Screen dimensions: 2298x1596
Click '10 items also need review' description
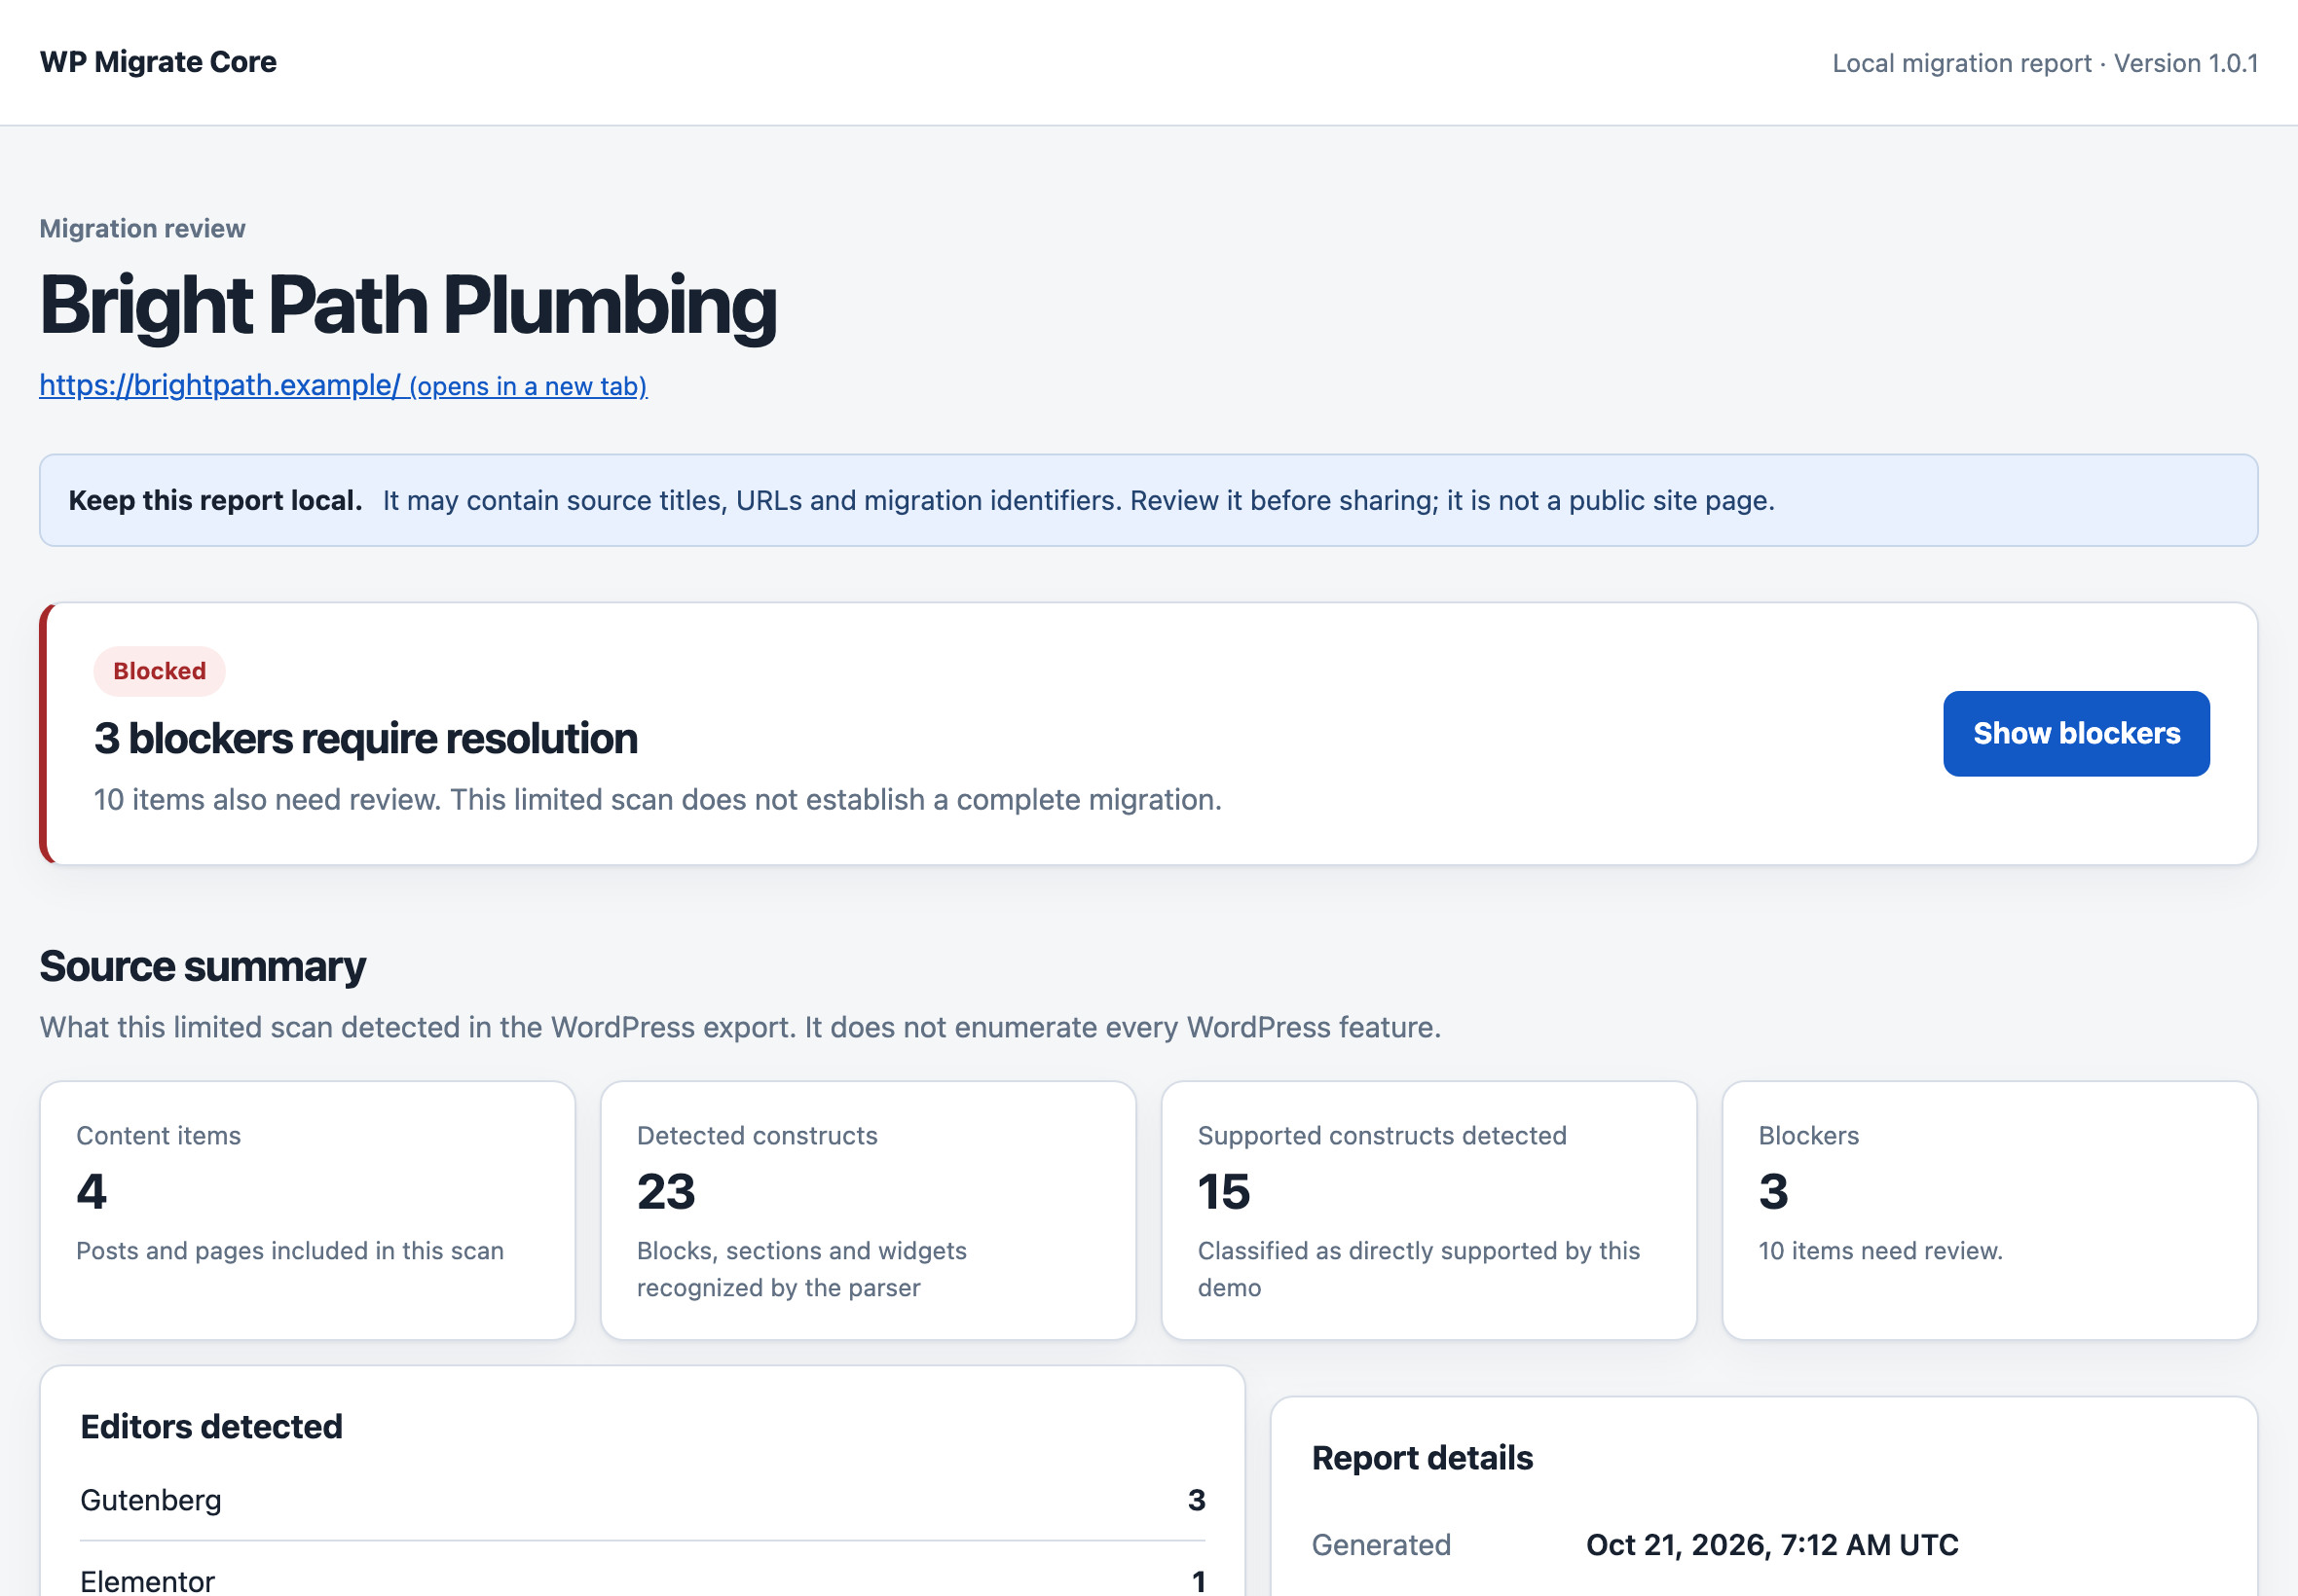click(657, 800)
